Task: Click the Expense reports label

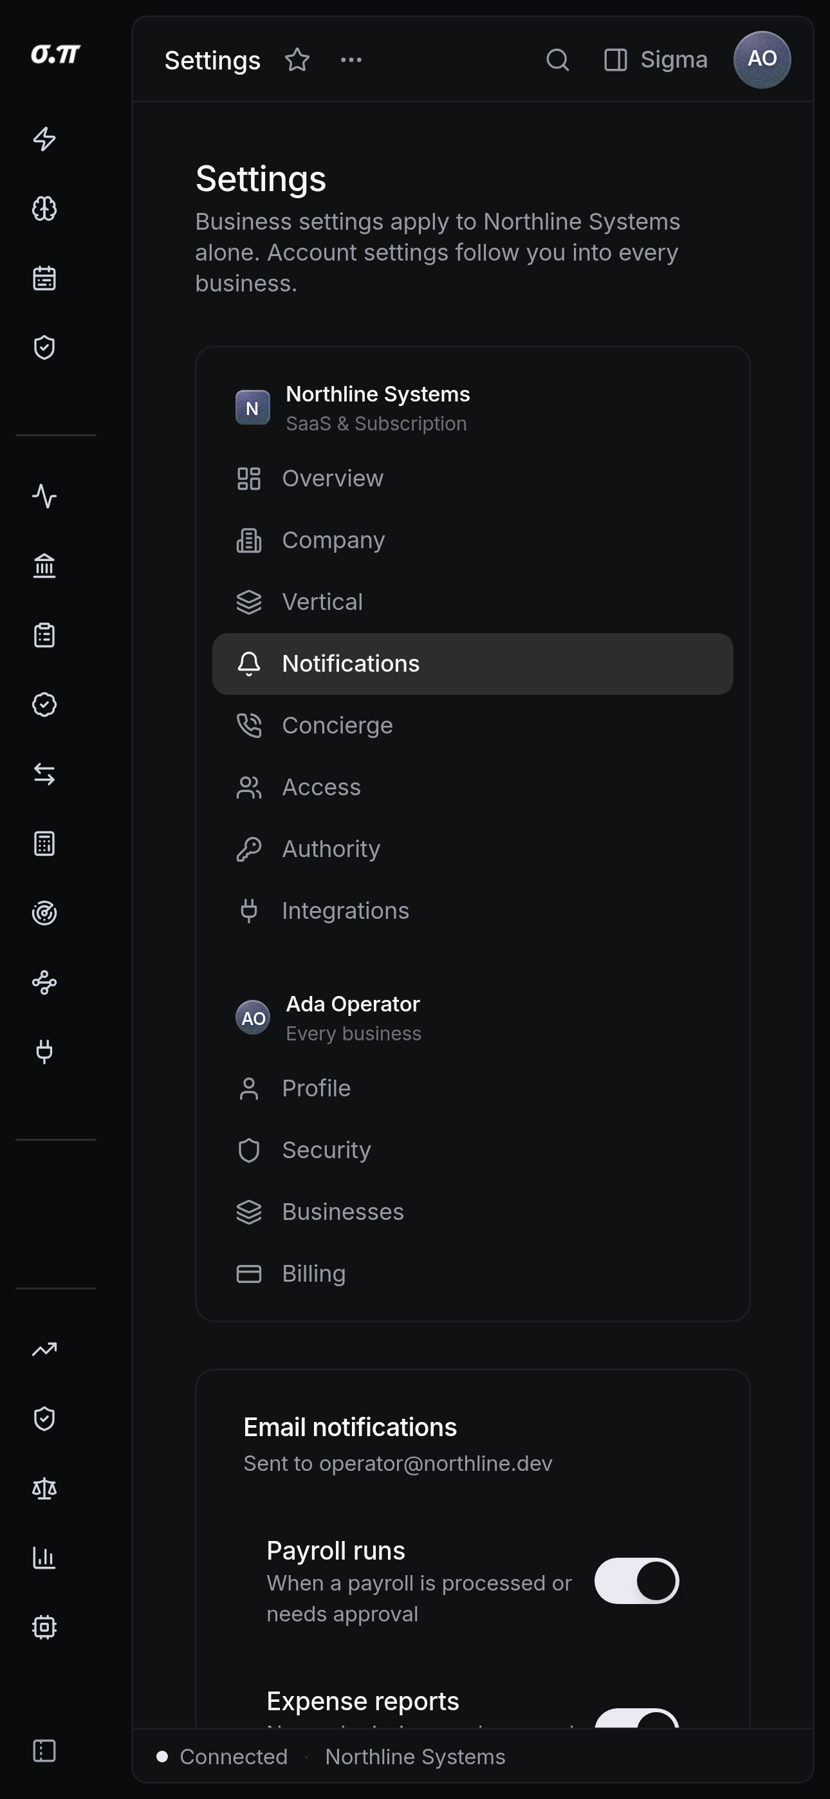Action: [x=363, y=1701]
